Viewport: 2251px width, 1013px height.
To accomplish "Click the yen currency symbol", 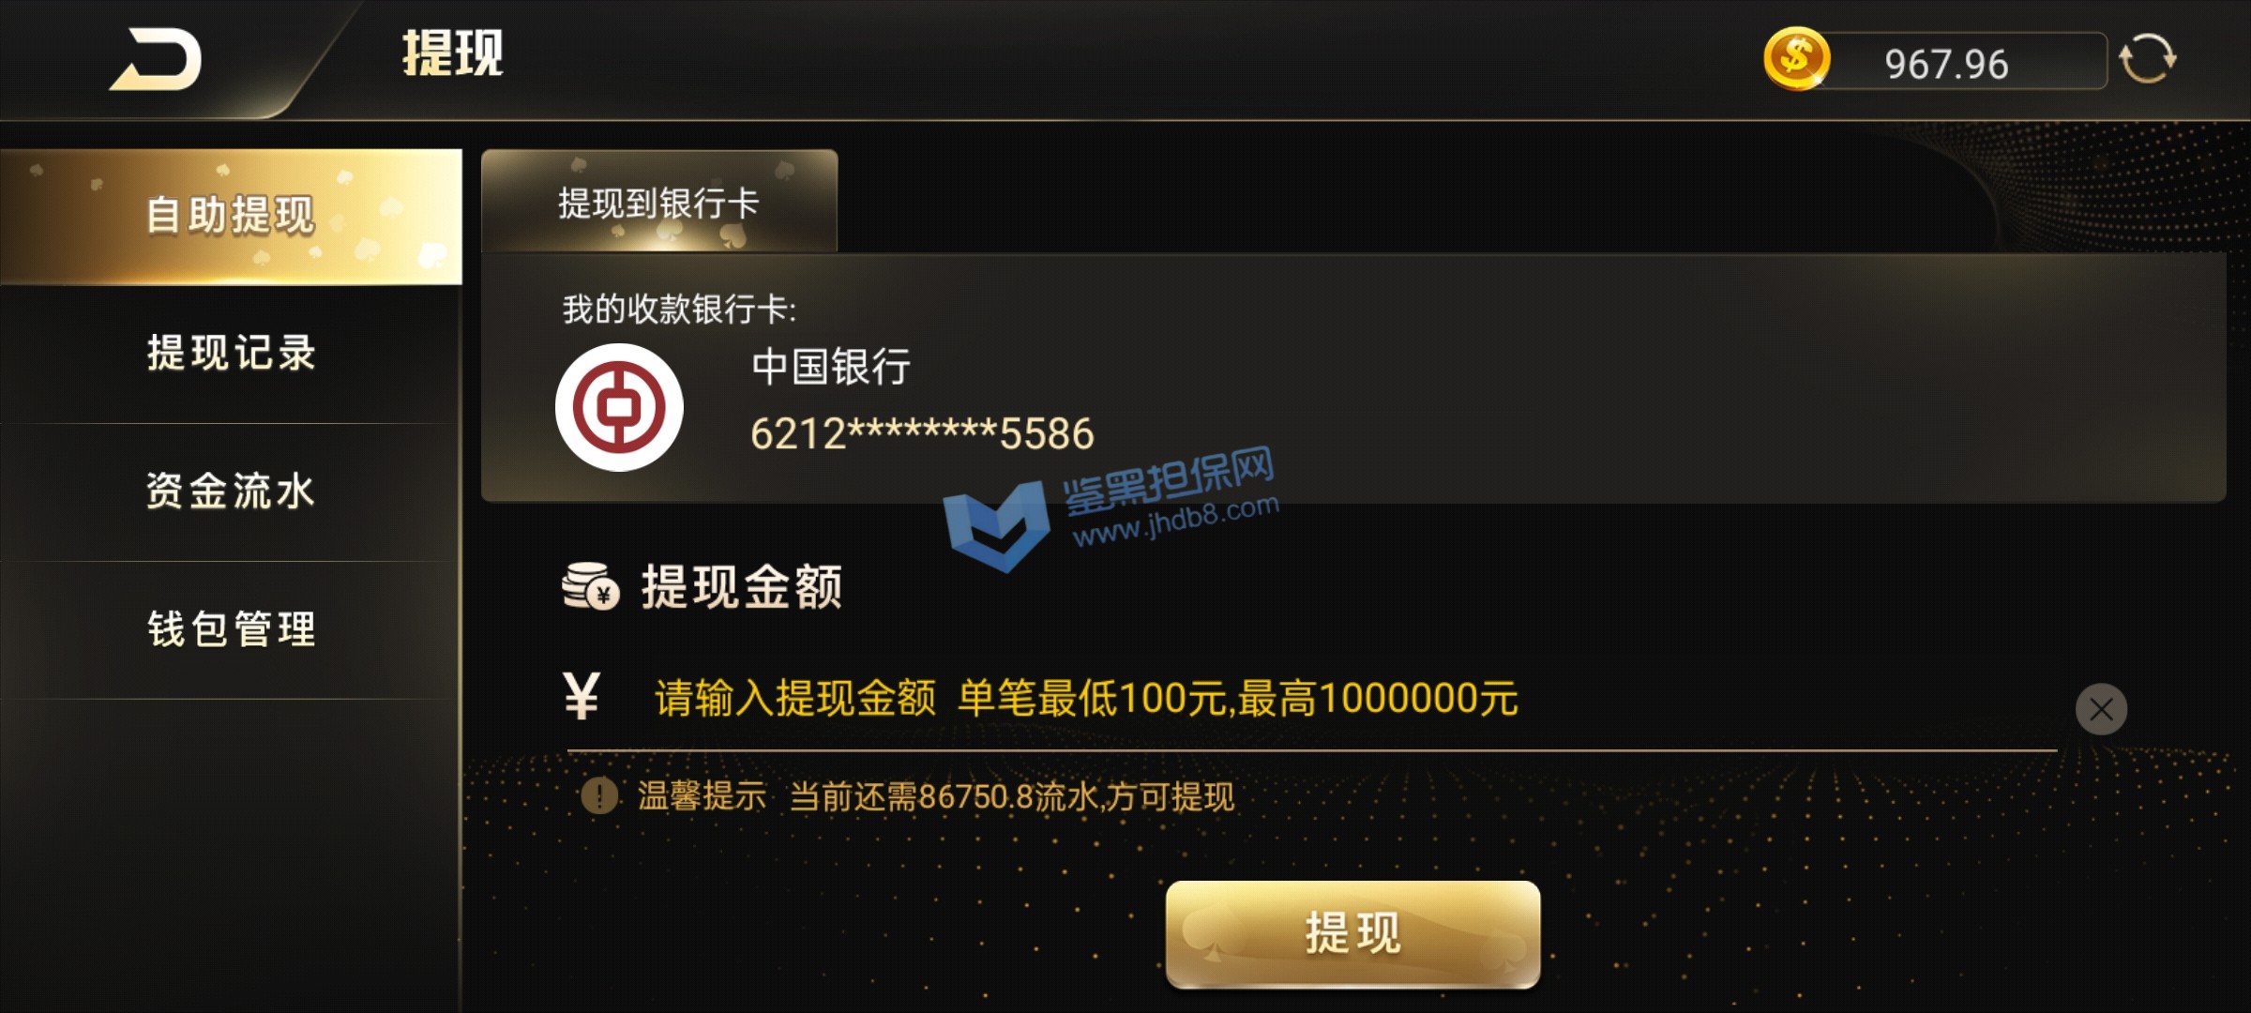I will 582,697.
